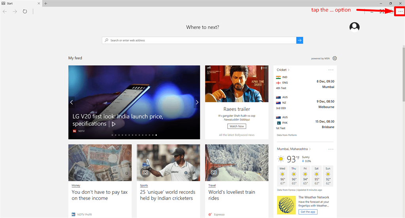This screenshot has height=218, width=405.
Task: Click the profile avatar icon
Action: coord(354,27)
